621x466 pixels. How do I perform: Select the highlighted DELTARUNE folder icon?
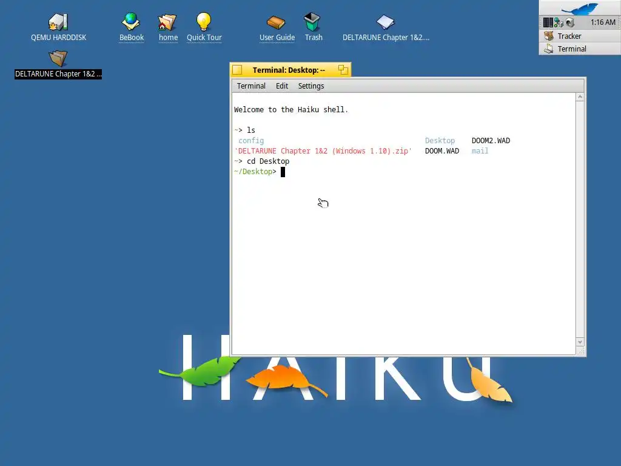58,59
